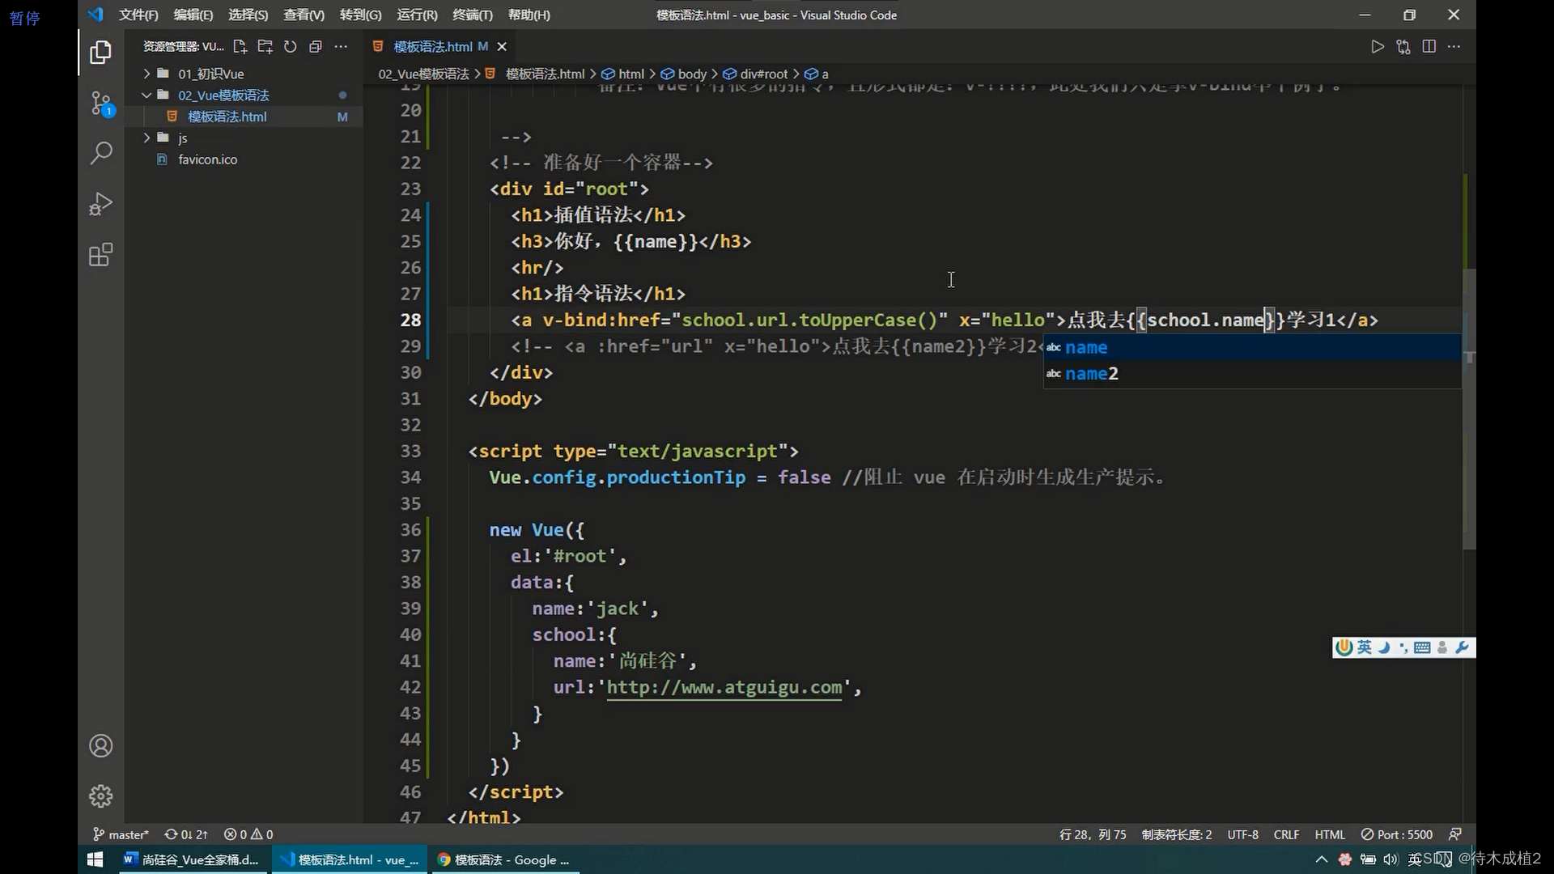The image size is (1554, 874).
Task: Choose 'name2' autocomplete suggestion
Action: coord(1252,374)
